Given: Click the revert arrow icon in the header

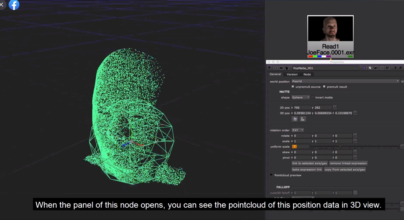Looking at the screenshot, I should 376,68.
